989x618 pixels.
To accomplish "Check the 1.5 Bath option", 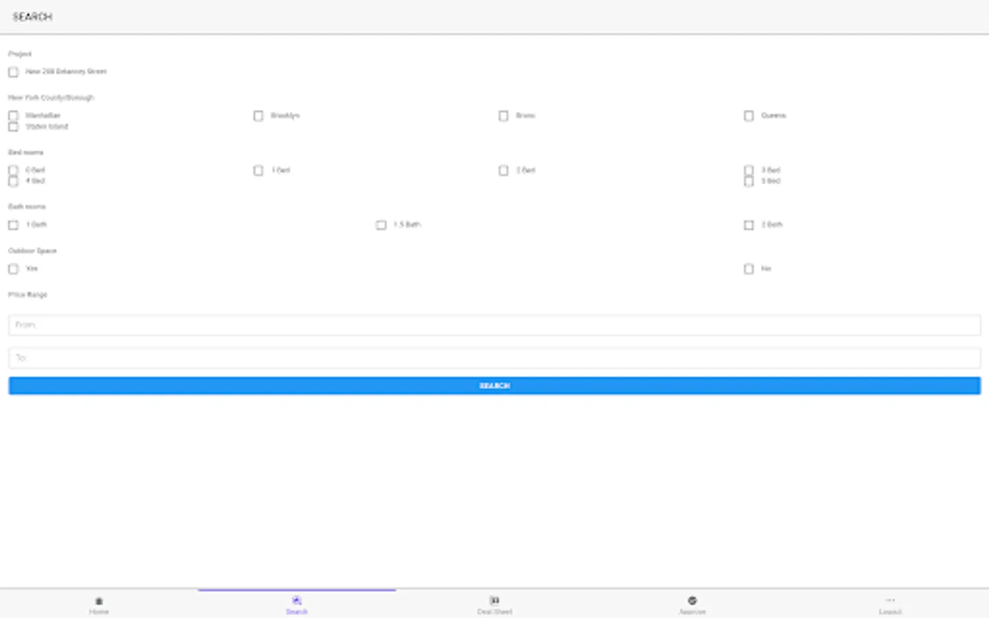I will (x=381, y=225).
